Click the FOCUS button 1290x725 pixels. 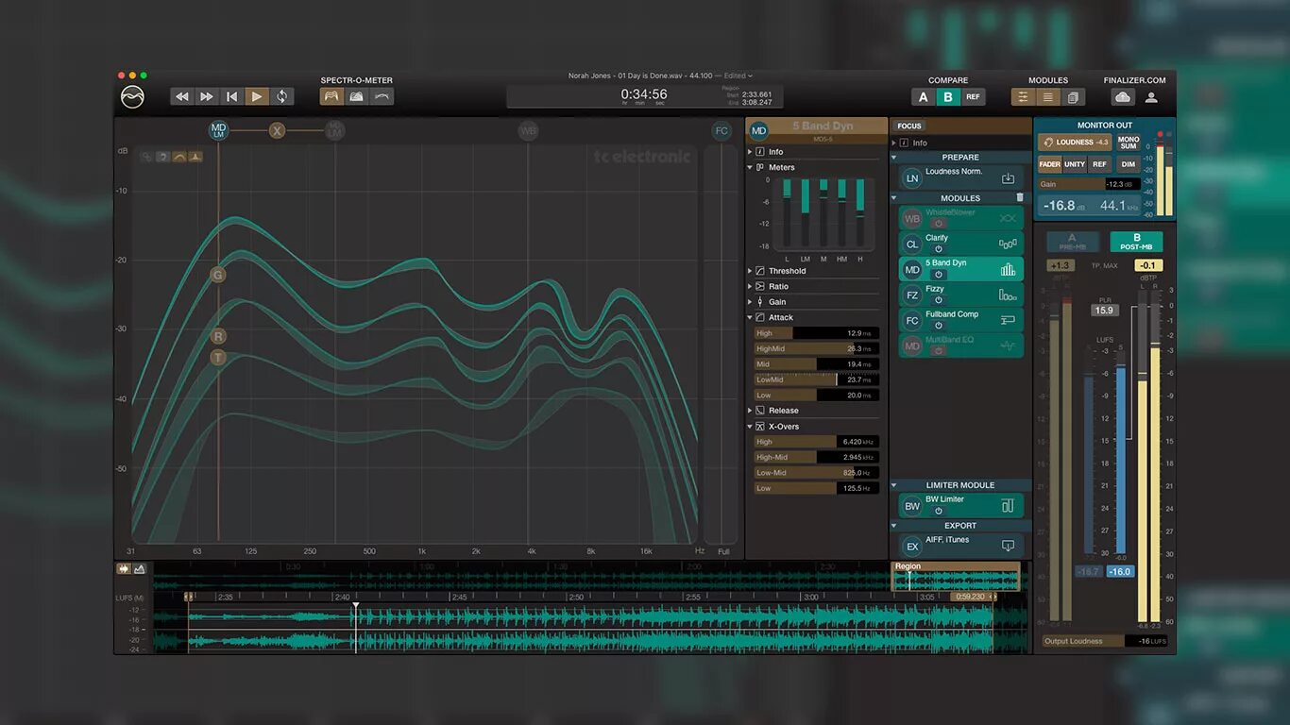click(x=909, y=126)
